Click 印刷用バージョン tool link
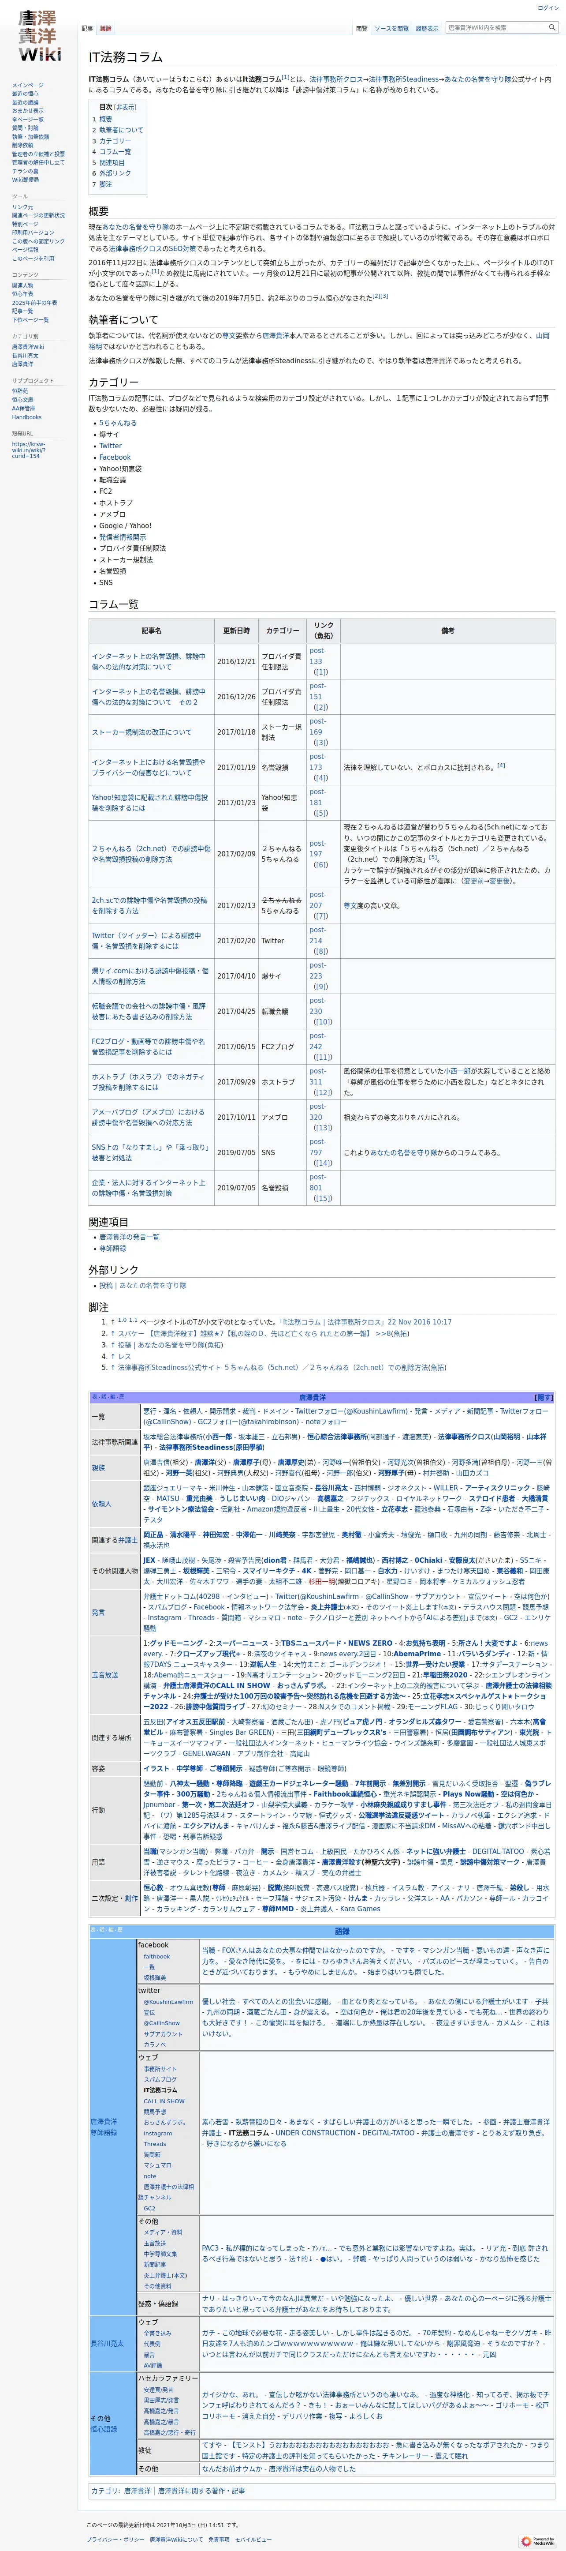The height and width of the screenshot is (2551, 566). pyautogui.click(x=33, y=233)
